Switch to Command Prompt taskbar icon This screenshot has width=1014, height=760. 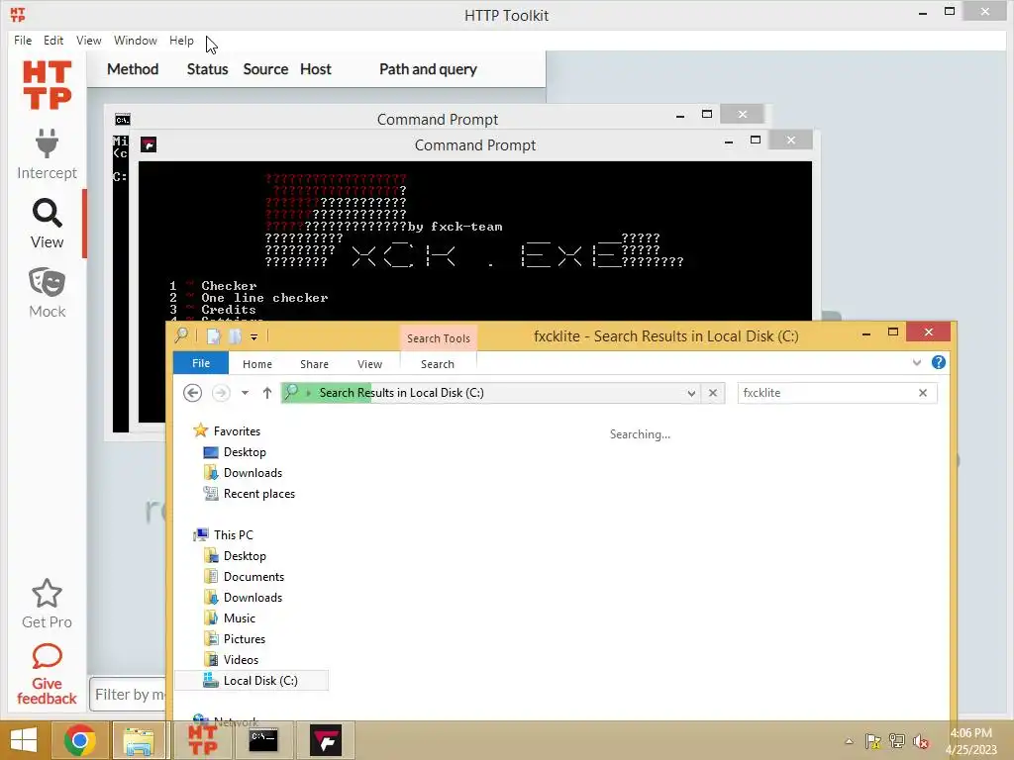click(x=263, y=740)
